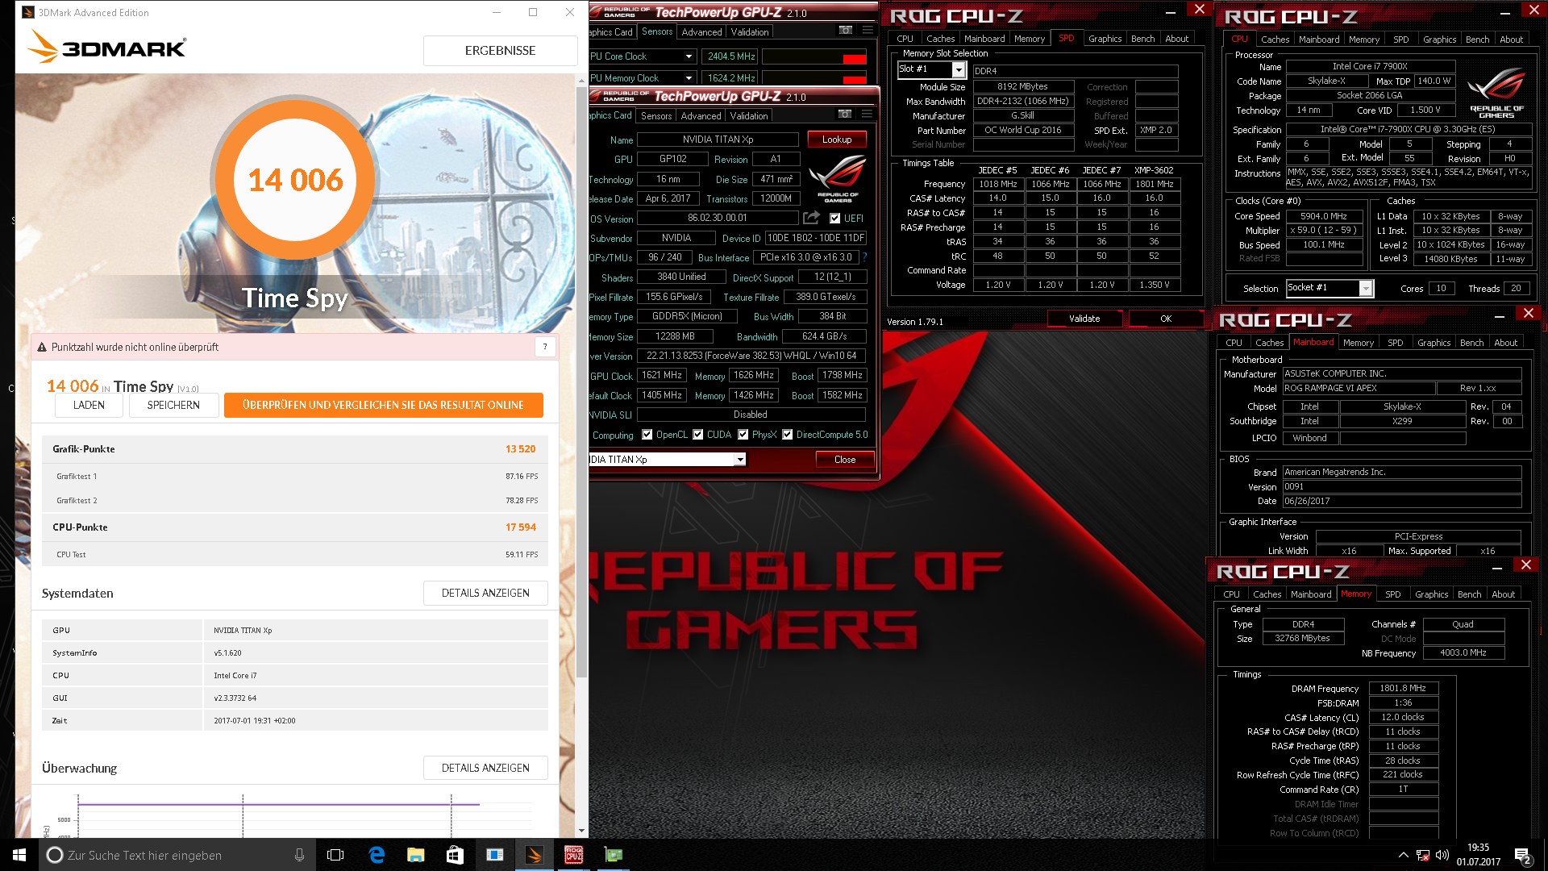Viewport: 1548px width, 871px height.
Task: Toggle the DirectCompute 5.0 checkbox in GPU-Z
Action: 788,435
